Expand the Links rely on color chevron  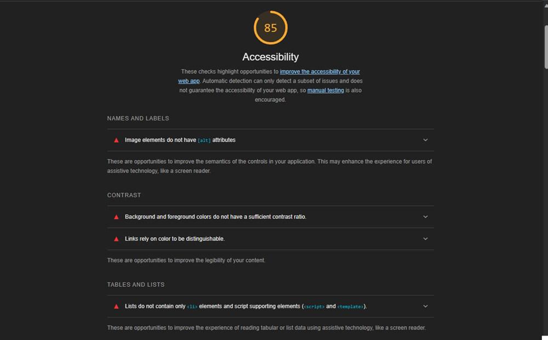tap(425, 239)
